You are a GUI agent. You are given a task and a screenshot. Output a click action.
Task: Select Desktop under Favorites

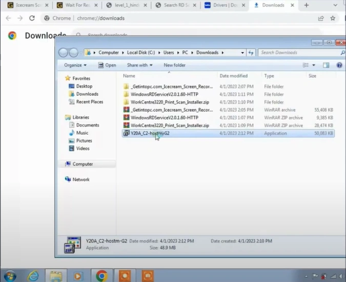coord(84,86)
